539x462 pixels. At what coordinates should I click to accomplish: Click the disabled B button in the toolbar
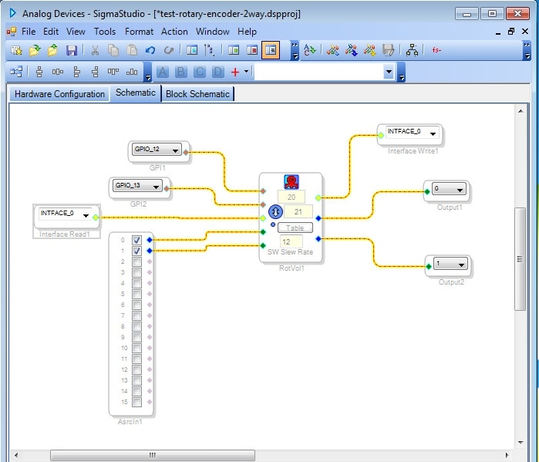[180, 72]
